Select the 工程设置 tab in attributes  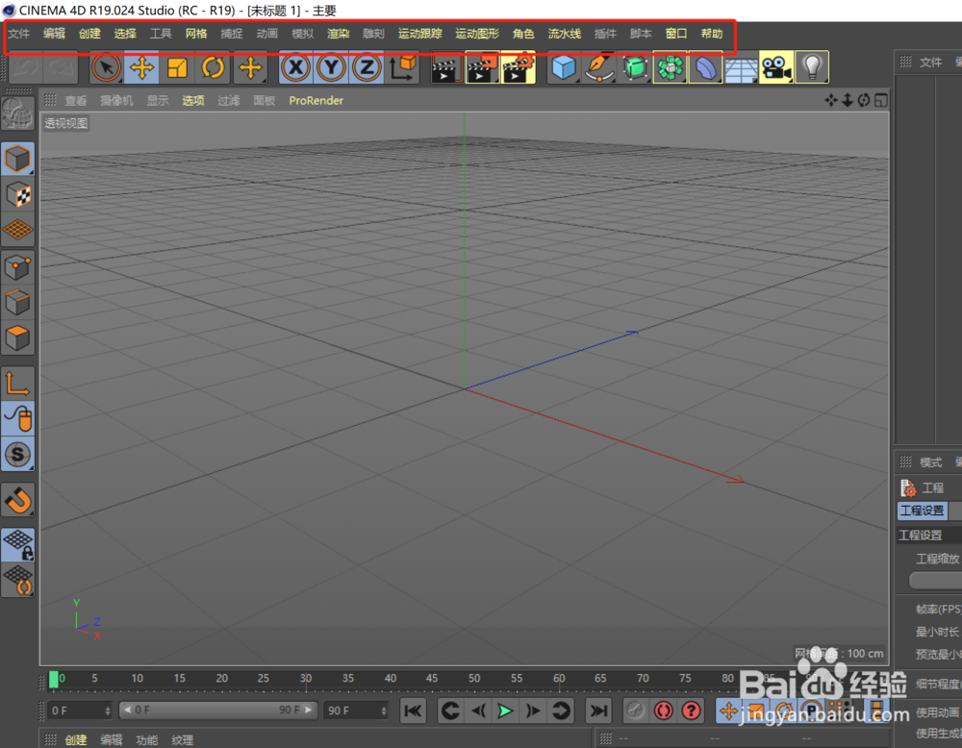(x=923, y=511)
